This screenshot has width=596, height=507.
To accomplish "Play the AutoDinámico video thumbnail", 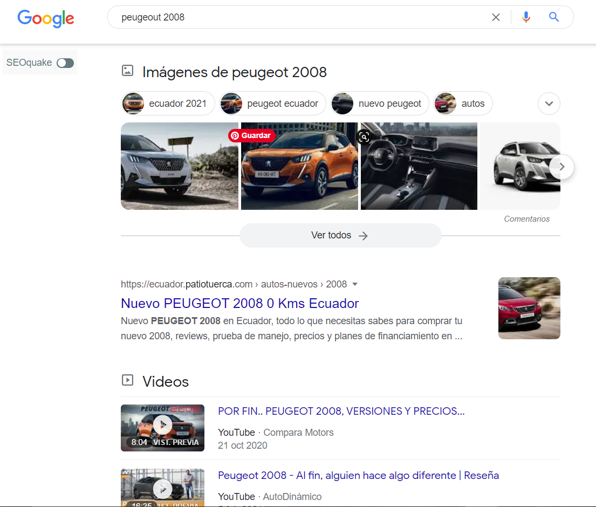I will click(163, 488).
